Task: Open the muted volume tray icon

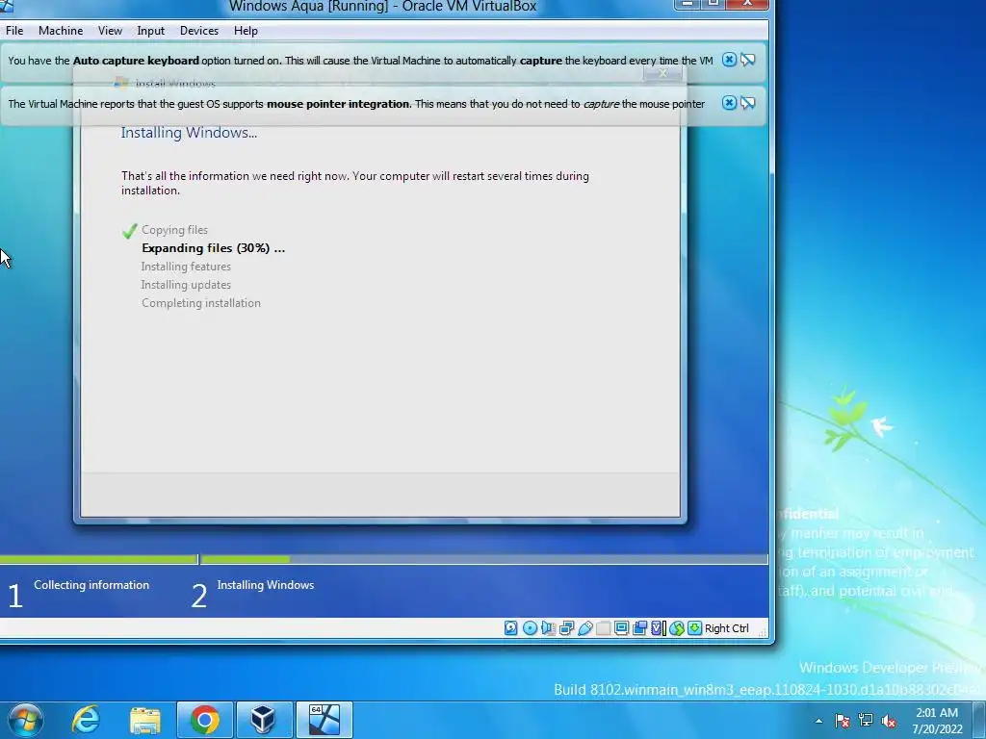Action: coord(889,721)
